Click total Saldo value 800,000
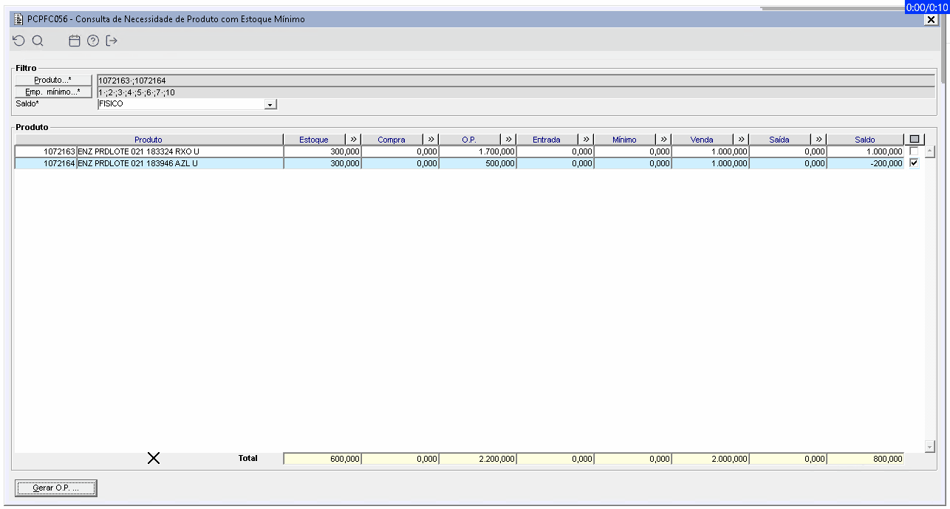The width and height of the screenshot is (950, 509). (x=865, y=459)
